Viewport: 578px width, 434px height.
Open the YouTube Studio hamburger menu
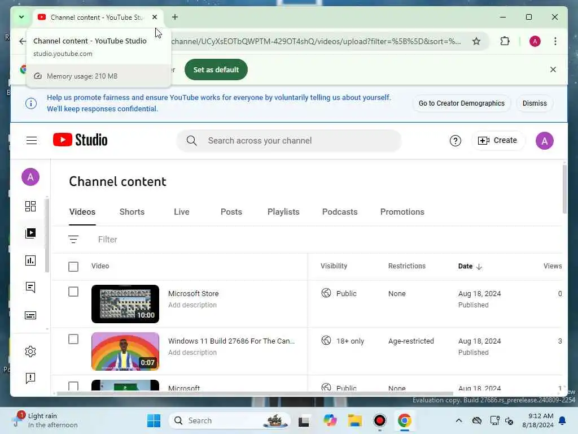click(x=32, y=141)
